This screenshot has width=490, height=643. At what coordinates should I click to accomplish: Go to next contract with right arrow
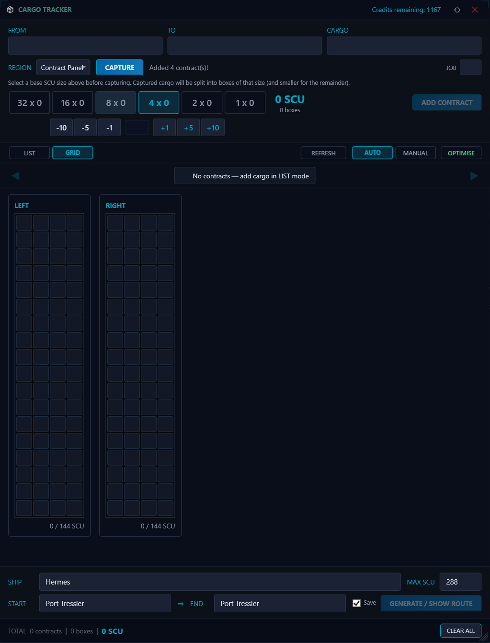474,176
